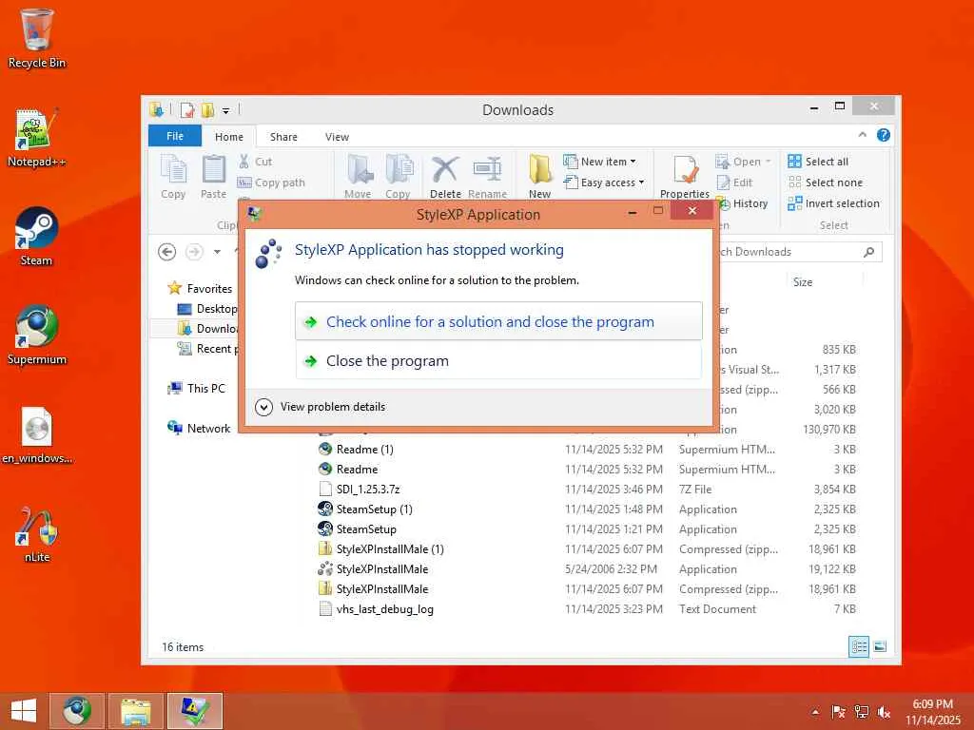The width and height of the screenshot is (974, 730).
Task: Click the Windows Start button
Action: pyautogui.click(x=24, y=711)
